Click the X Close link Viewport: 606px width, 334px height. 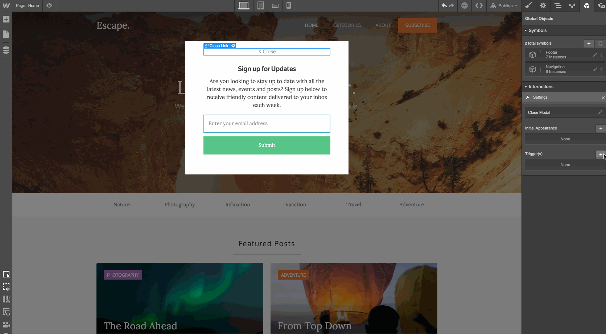[x=267, y=52]
